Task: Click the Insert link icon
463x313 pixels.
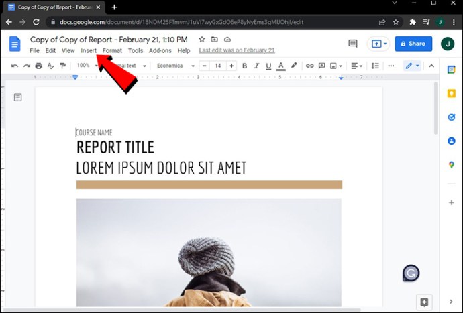Action: (310, 66)
